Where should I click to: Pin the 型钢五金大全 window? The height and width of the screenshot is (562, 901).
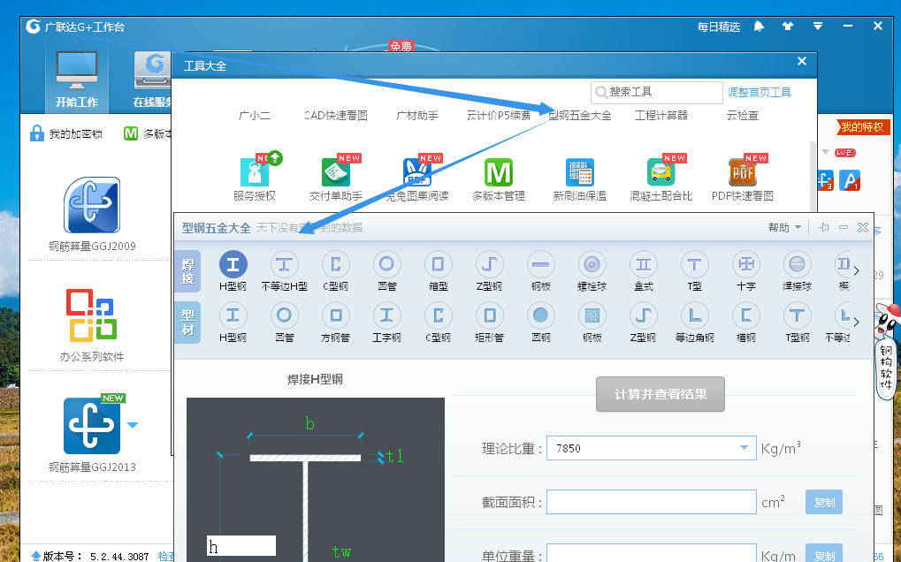(x=823, y=228)
